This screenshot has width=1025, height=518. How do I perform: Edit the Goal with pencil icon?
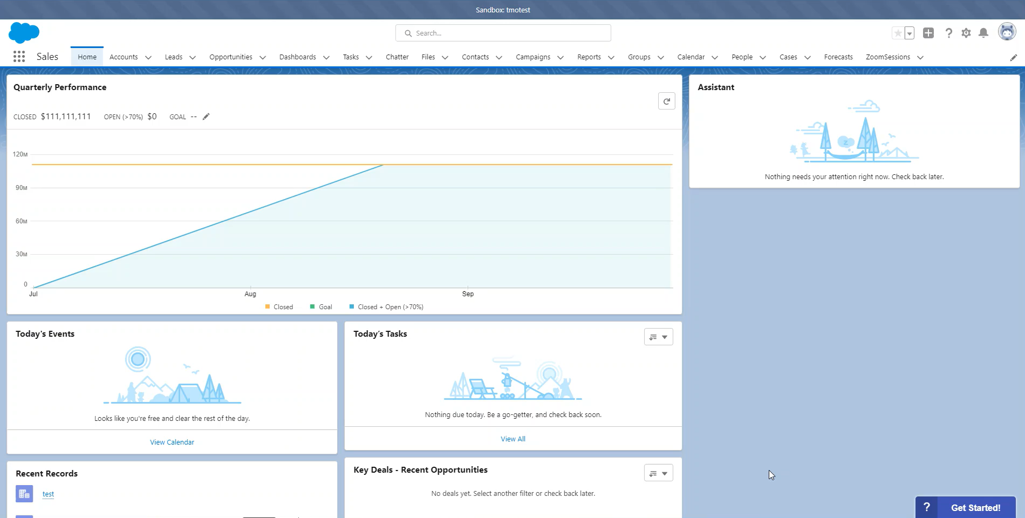pos(206,117)
